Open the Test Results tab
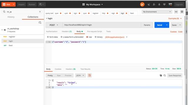Screen dimensions: 188x105 [85, 69]
